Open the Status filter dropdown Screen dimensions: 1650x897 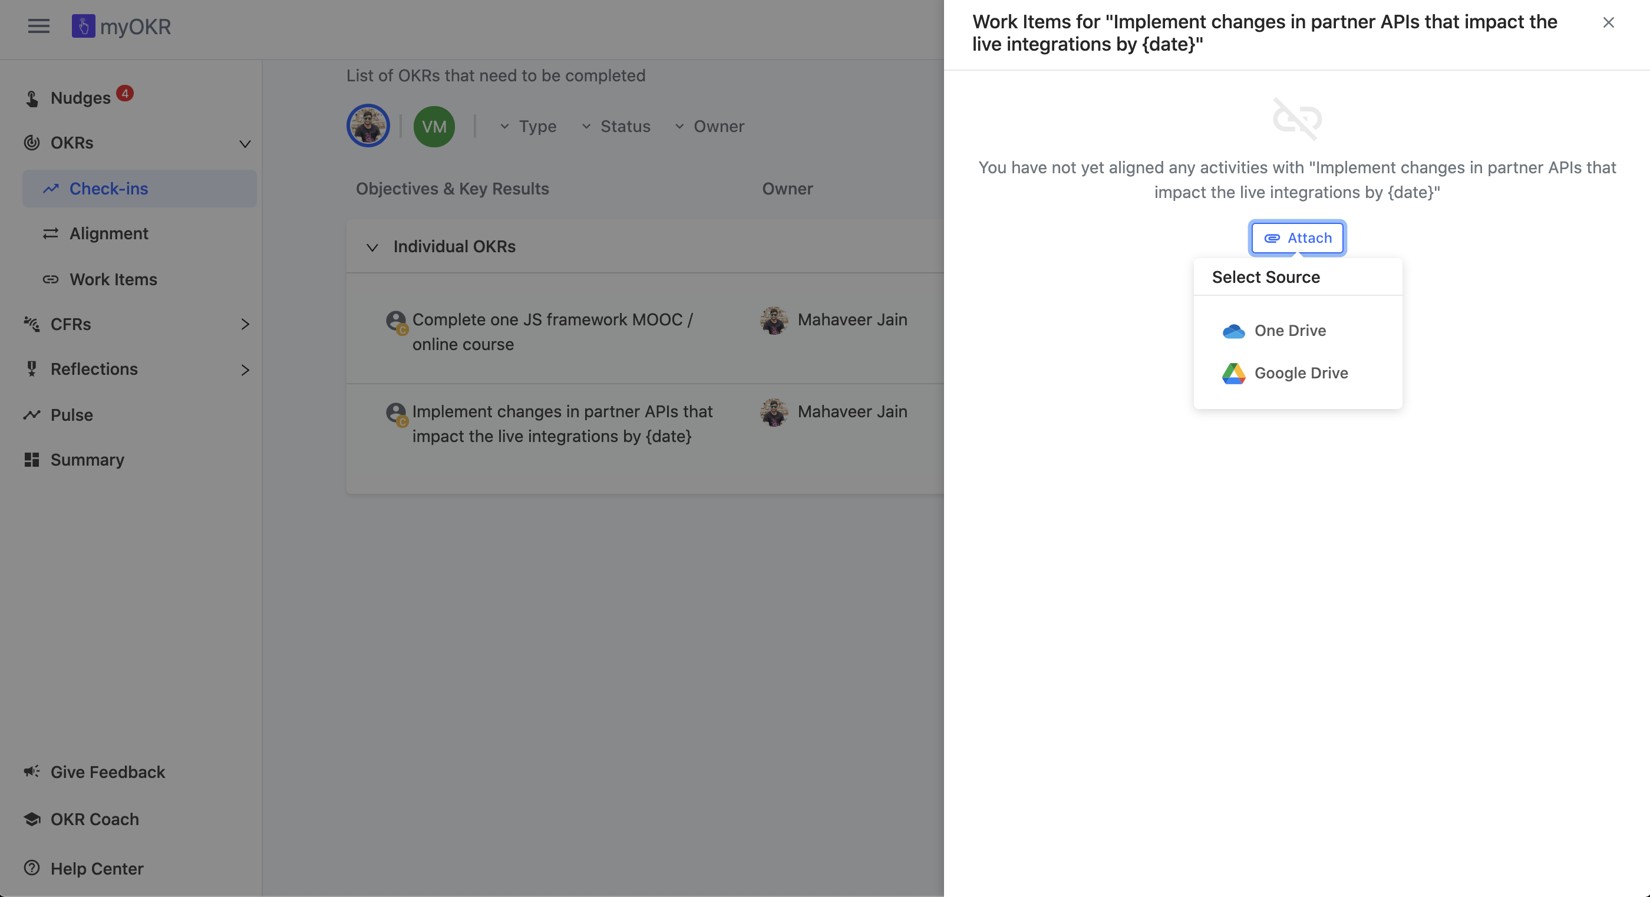[616, 126]
